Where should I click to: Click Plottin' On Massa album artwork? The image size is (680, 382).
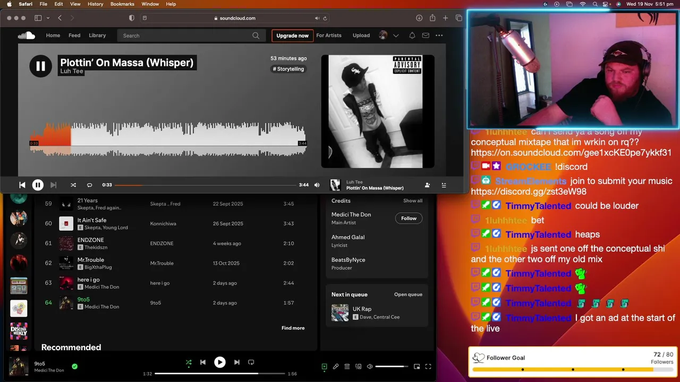coord(378,111)
